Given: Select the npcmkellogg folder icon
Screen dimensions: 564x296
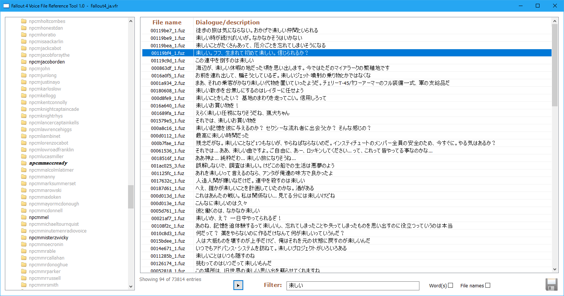Looking at the screenshot, I should coord(24,96).
